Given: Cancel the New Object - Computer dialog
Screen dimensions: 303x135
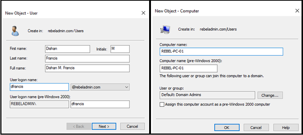Looking at the screenshot, I should 256,127.
